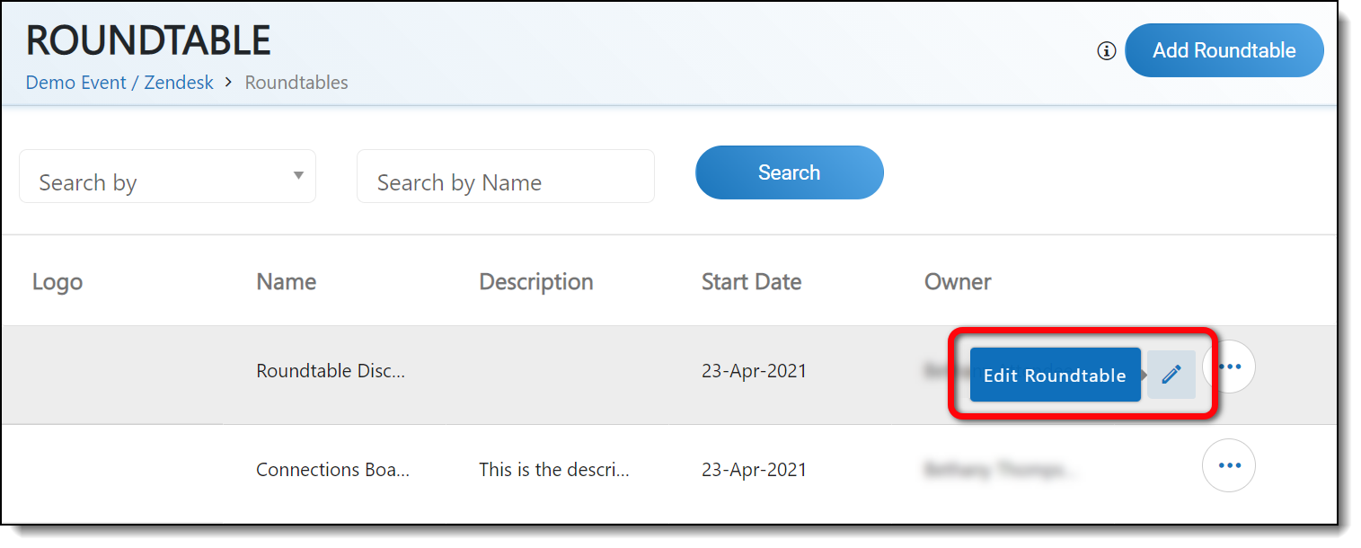Image resolution: width=1361 pixels, height=548 pixels.
Task: Click the Edit Roundtable tooltip label
Action: point(1055,376)
